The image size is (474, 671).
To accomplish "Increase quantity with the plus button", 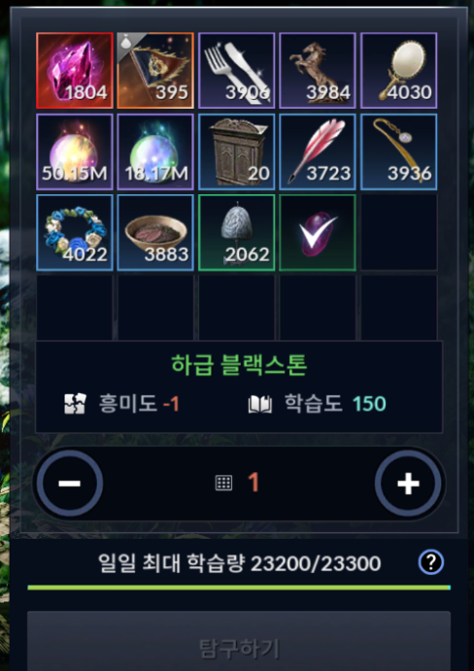I will pos(408,484).
